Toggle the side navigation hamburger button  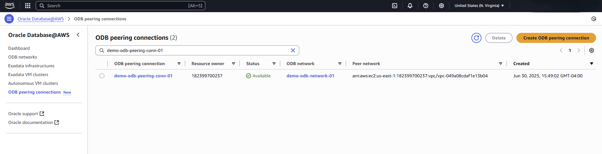pos(9,19)
